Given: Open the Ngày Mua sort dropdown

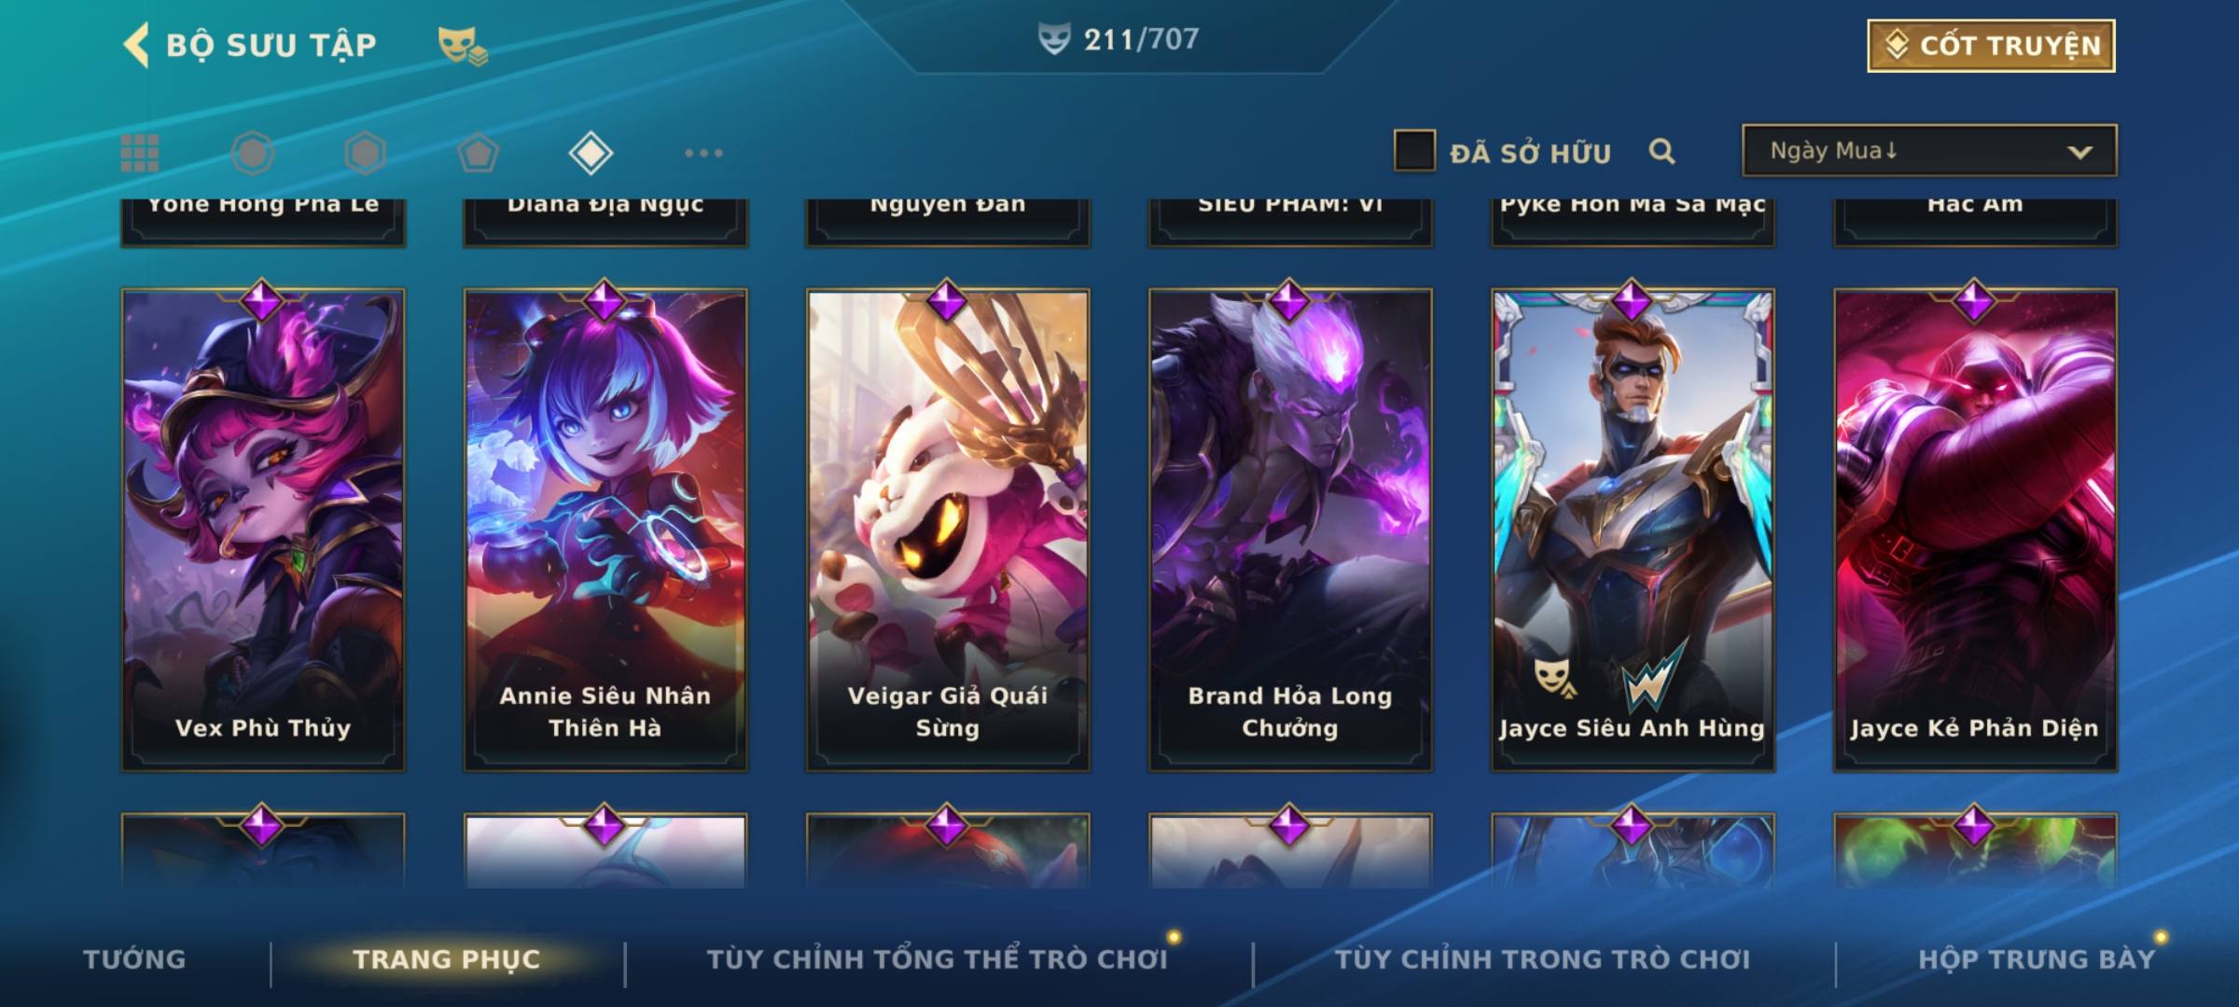Looking at the screenshot, I should pyautogui.click(x=1929, y=150).
